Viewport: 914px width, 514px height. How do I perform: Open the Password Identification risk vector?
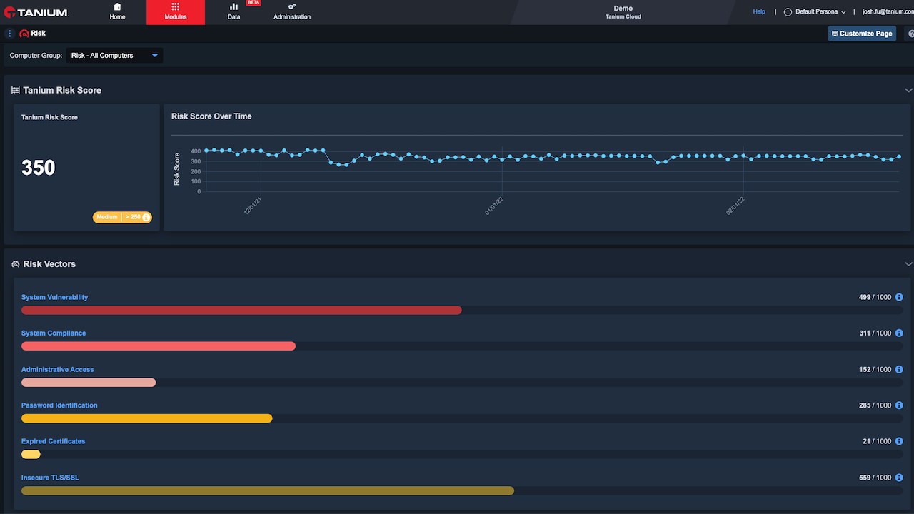[59, 405]
